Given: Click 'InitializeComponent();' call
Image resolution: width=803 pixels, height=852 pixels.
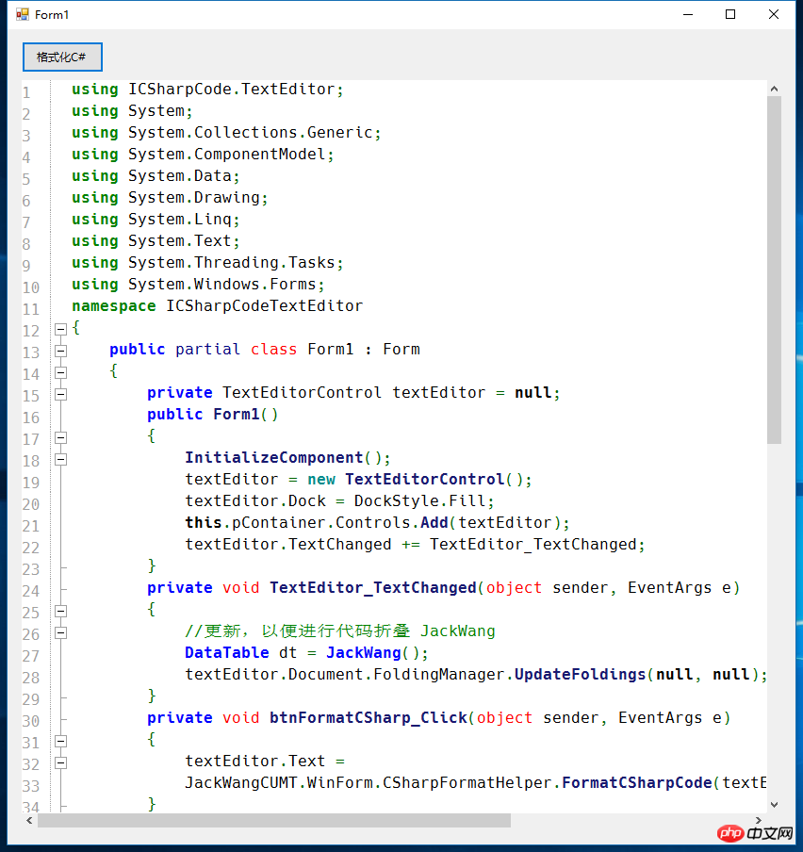Looking at the screenshot, I should [288, 458].
